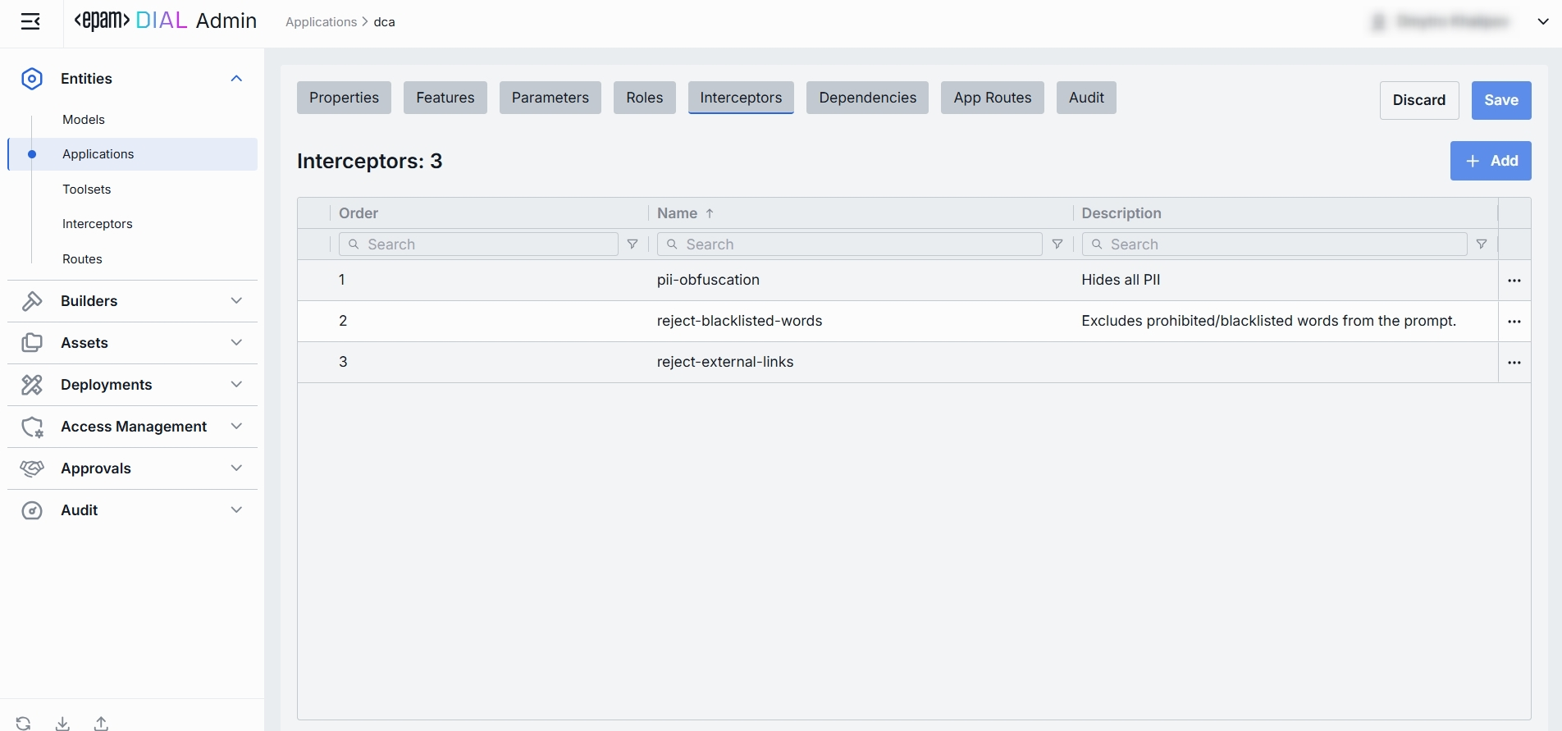Open row actions for reject-blacklisted-words

[1514, 322]
